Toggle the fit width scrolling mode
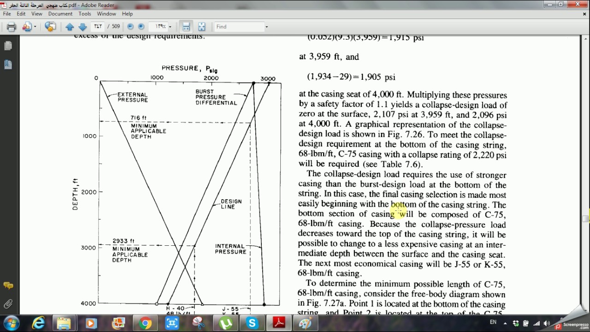Screen dimensions: 590x332 click(x=186, y=27)
